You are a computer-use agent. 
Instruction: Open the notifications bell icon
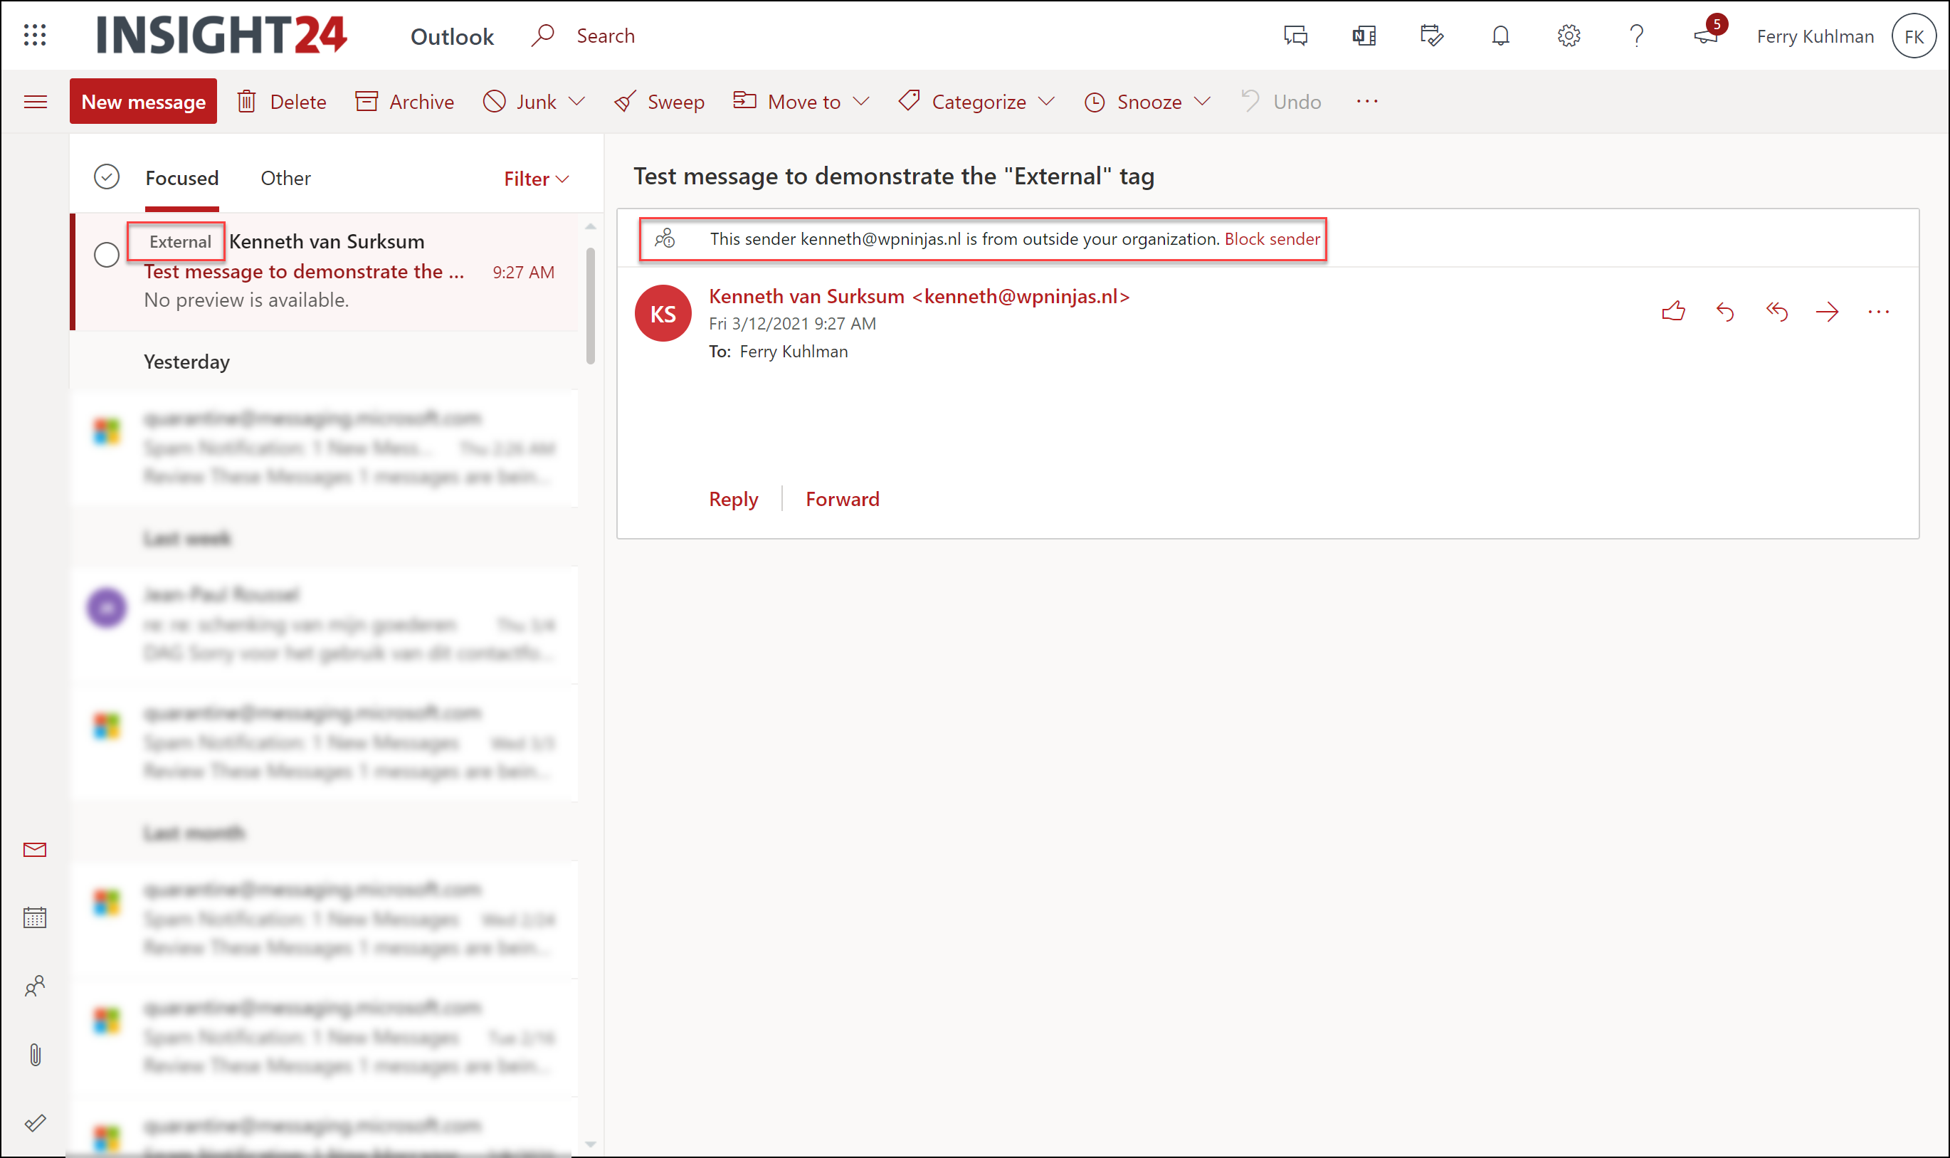1500,36
